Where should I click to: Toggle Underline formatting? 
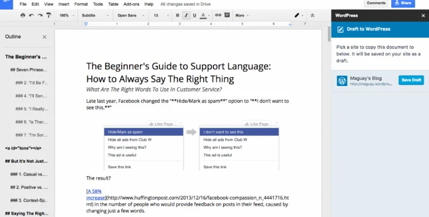(194, 15)
